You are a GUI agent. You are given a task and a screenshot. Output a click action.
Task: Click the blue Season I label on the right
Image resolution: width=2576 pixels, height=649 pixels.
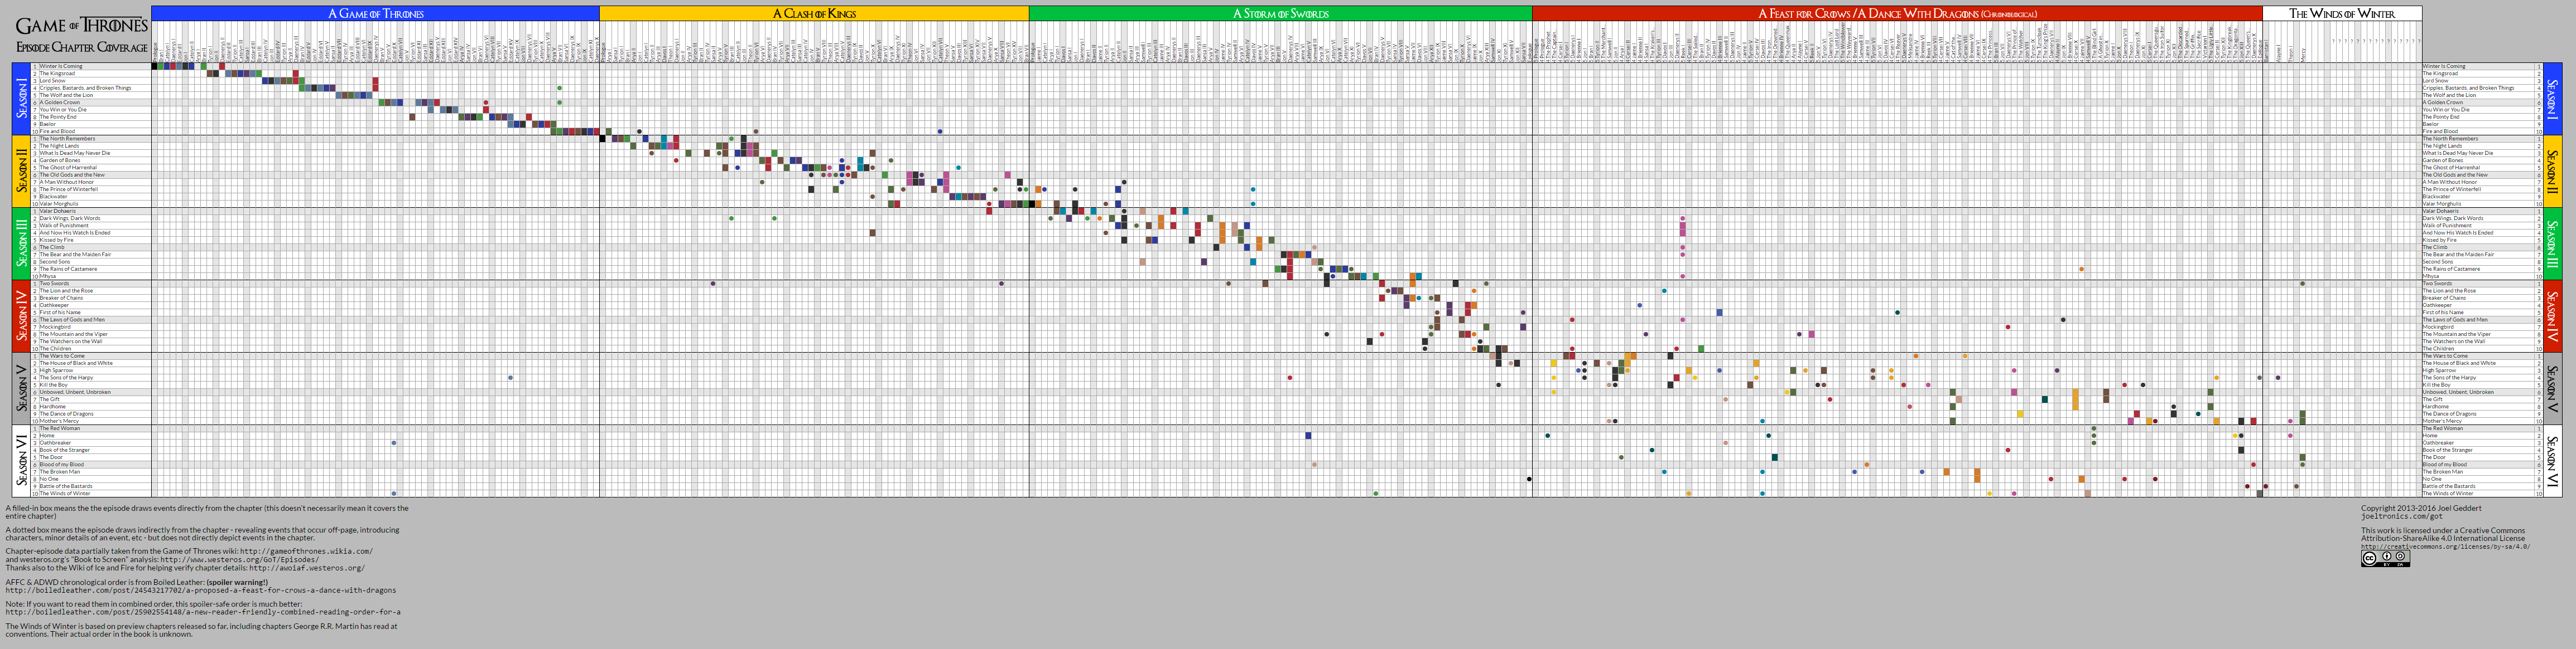tap(2552, 99)
